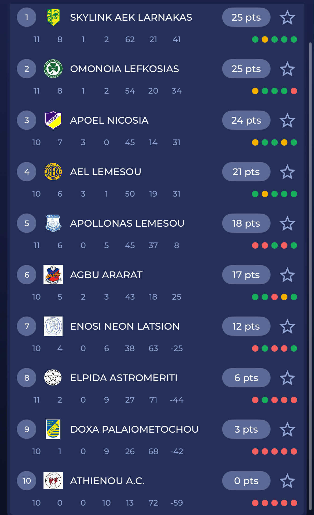This screenshot has height=515, width=314.
Task: Toggle the favorite star for Omonoia Lefkosias
Action: point(287,69)
